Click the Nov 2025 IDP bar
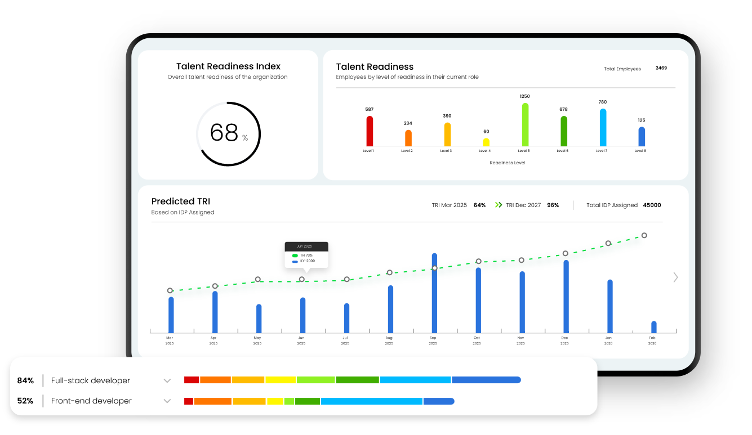The height and width of the screenshot is (435, 752). 522,302
